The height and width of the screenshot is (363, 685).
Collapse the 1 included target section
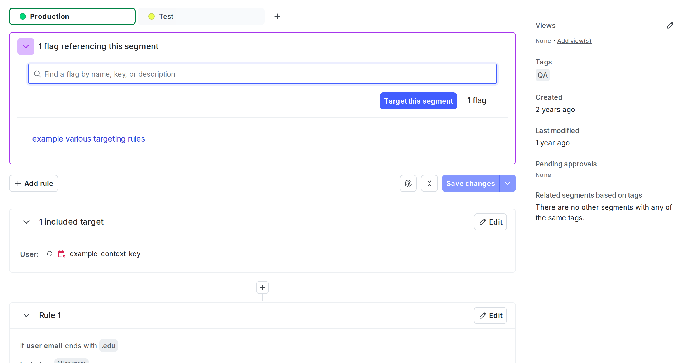(26, 222)
